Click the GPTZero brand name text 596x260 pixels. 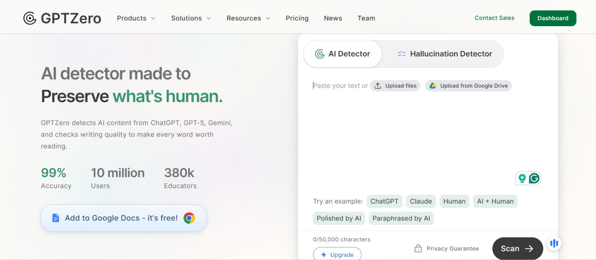[x=71, y=18]
